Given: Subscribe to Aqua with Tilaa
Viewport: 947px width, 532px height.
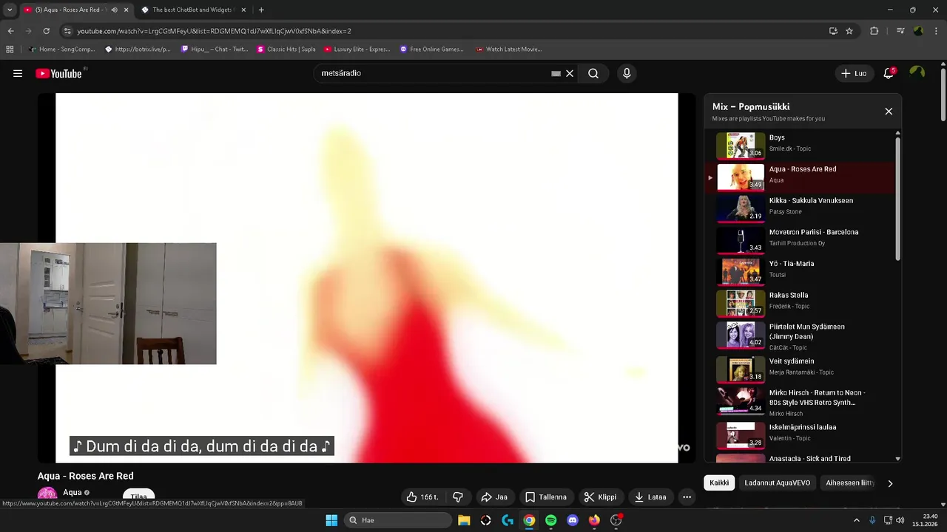Looking at the screenshot, I should click(138, 497).
